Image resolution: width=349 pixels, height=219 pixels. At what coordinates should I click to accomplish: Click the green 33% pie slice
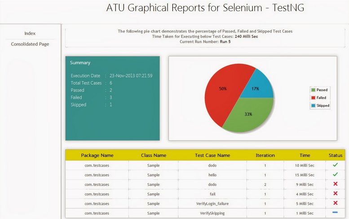point(249,117)
